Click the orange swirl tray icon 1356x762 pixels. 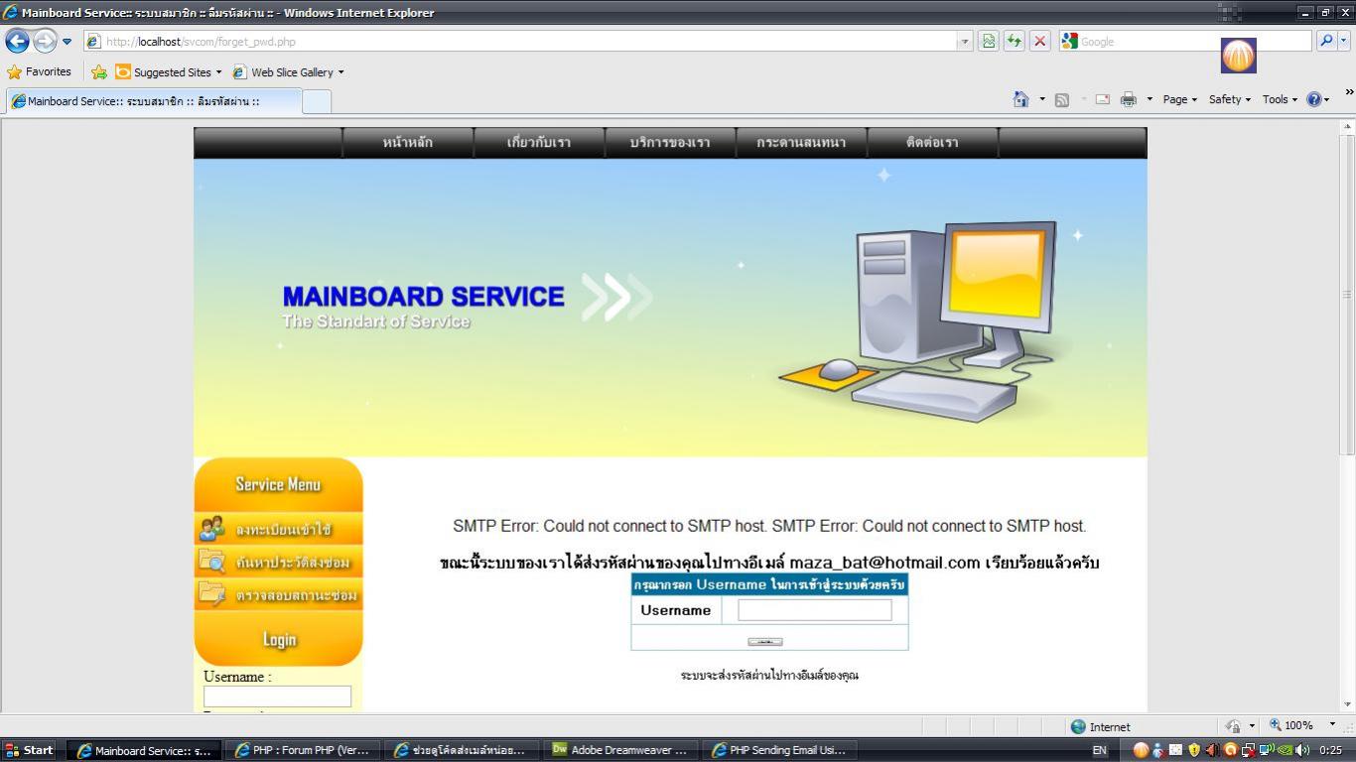click(1230, 750)
